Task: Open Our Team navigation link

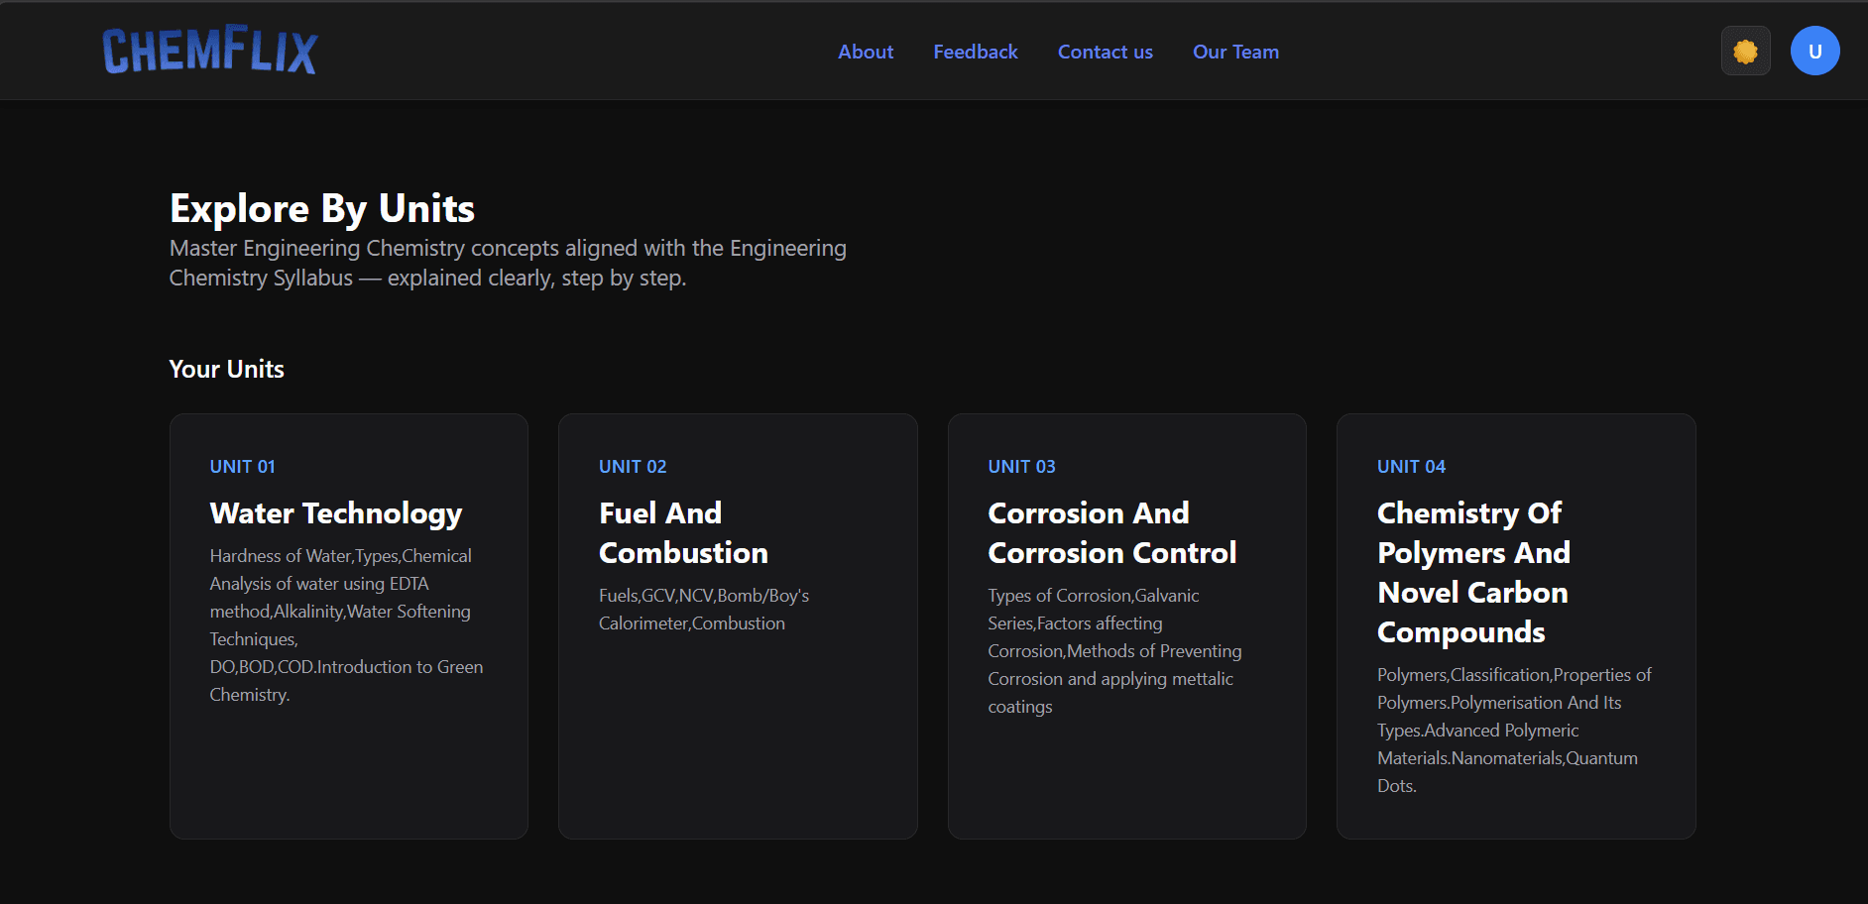Action: pyautogui.click(x=1235, y=52)
